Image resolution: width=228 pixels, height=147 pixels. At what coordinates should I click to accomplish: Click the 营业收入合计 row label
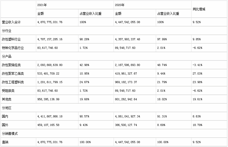(x=11, y=22)
